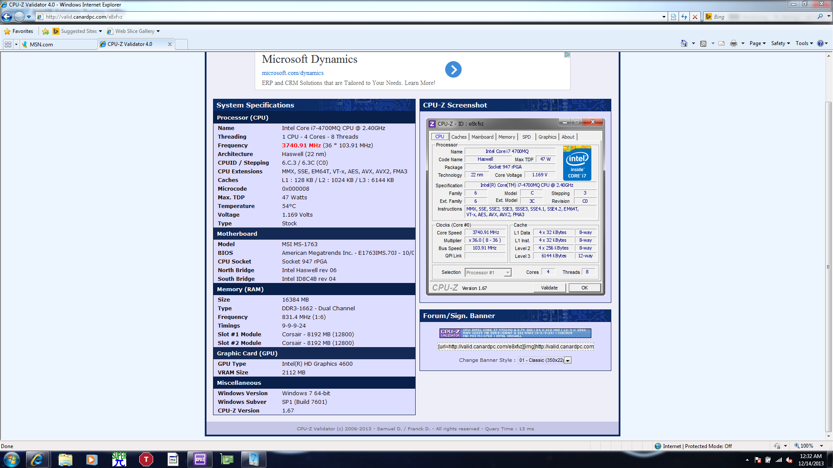833x468 pixels.
Task: Open Windows Media Player taskbar icon
Action: click(x=92, y=459)
